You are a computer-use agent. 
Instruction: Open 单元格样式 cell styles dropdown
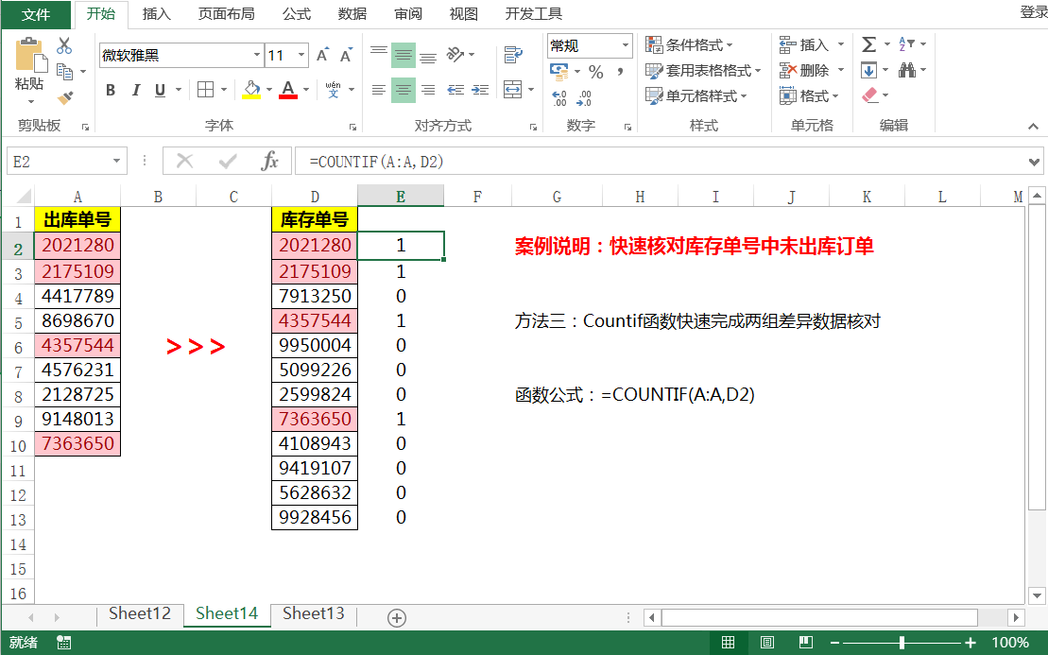696,95
